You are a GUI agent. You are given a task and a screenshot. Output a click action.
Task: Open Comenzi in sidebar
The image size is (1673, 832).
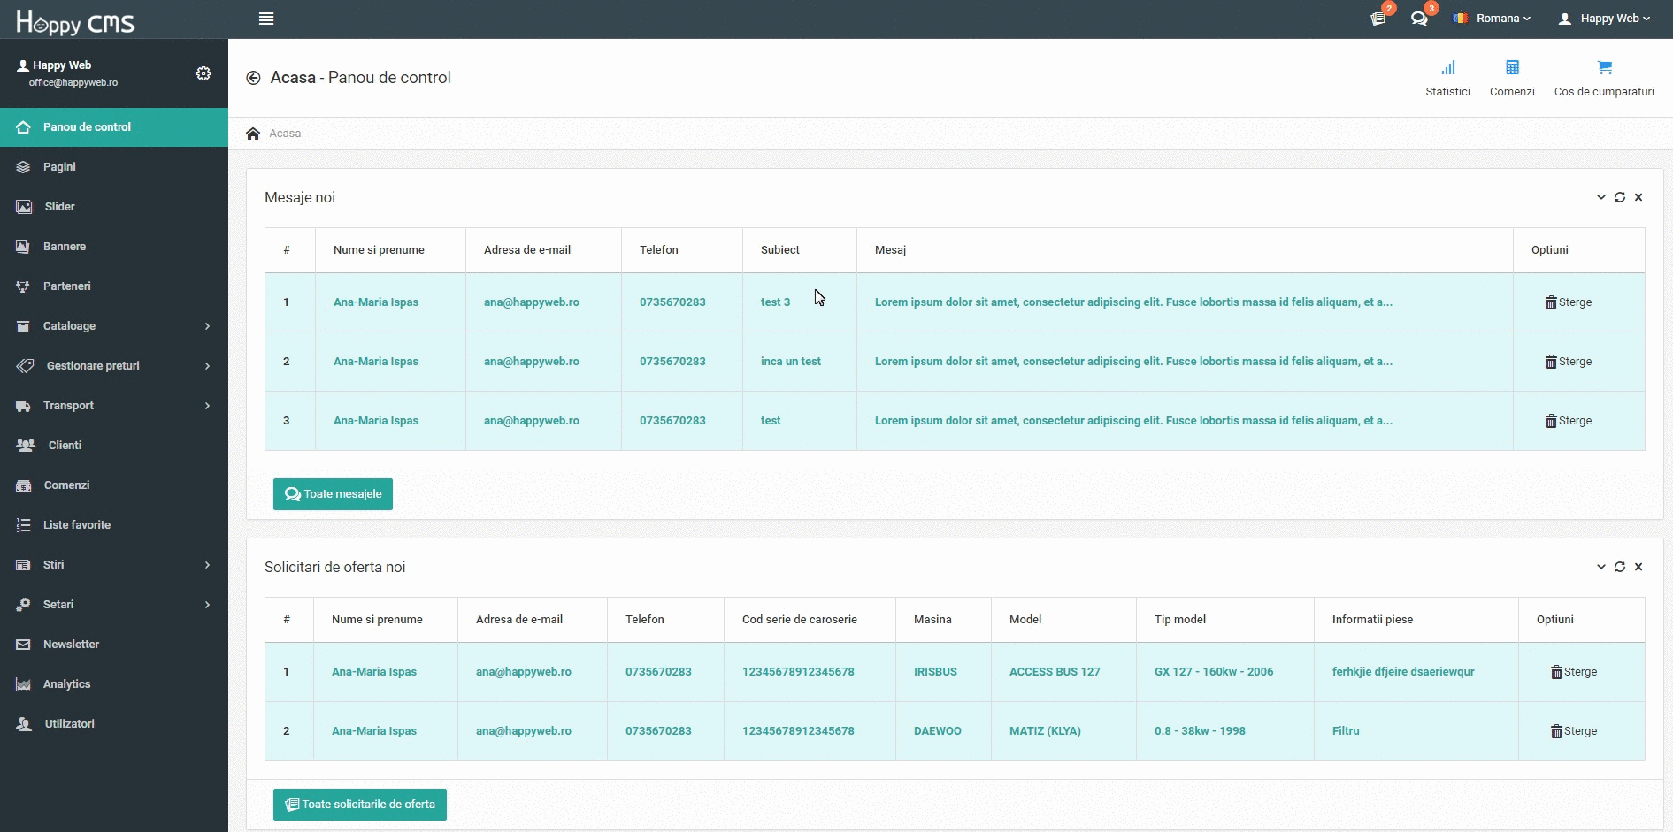114,485
